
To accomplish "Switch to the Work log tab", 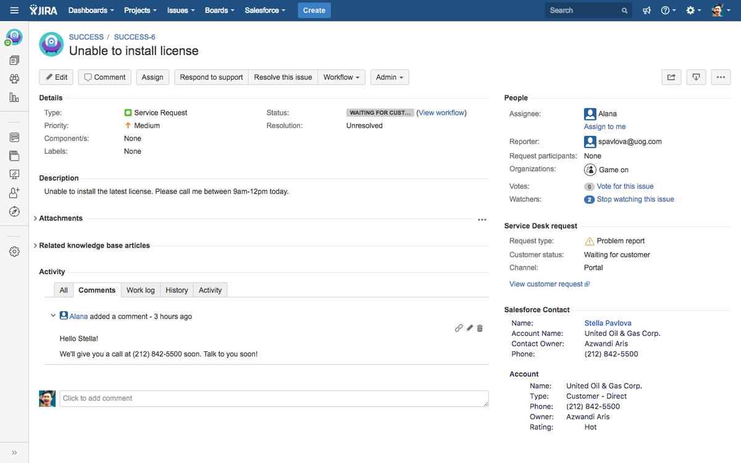I will 140,290.
